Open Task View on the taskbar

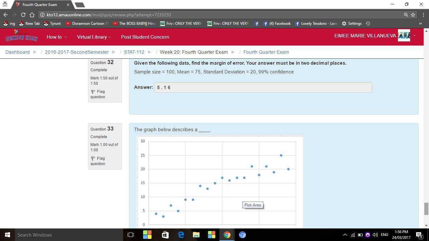(131, 235)
